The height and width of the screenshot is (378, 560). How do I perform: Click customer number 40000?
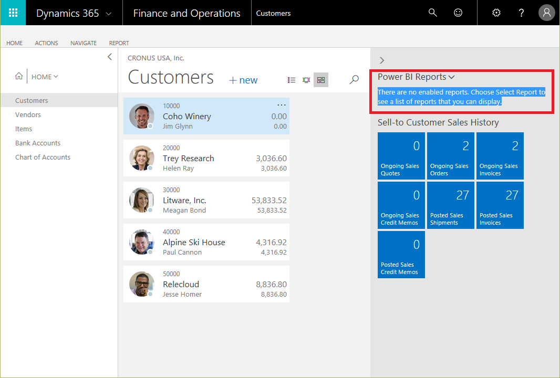(171, 232)
